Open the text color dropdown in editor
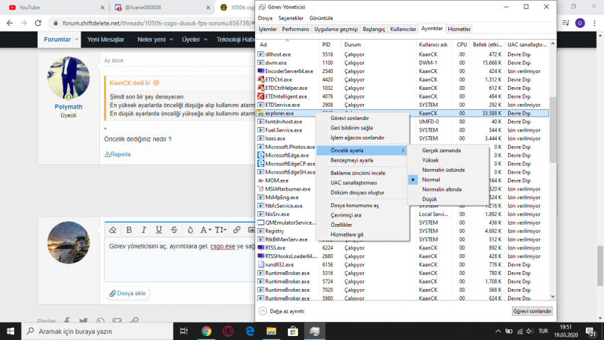 pos(191,230)
